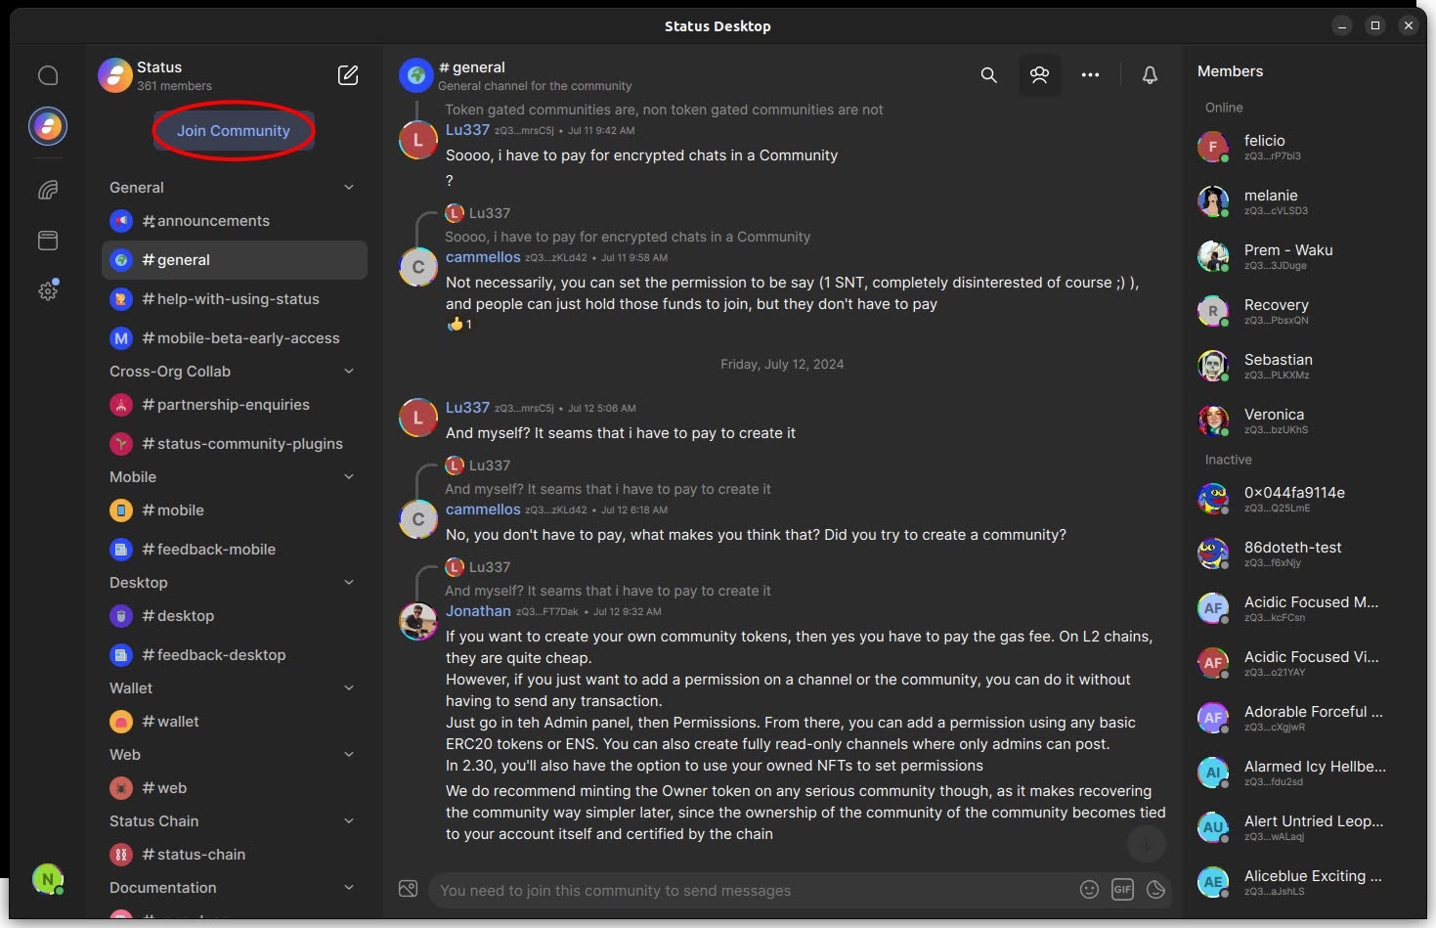This screenshot has height=928, width=1436.
Task: Search messages with the magnifier icon
Action: pos(989,75)
